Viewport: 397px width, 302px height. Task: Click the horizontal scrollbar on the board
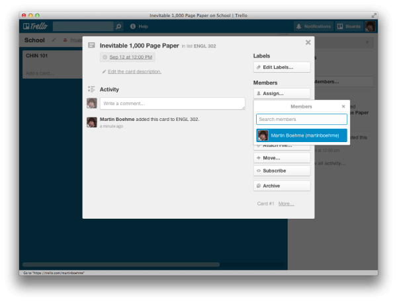coord(121,264)
